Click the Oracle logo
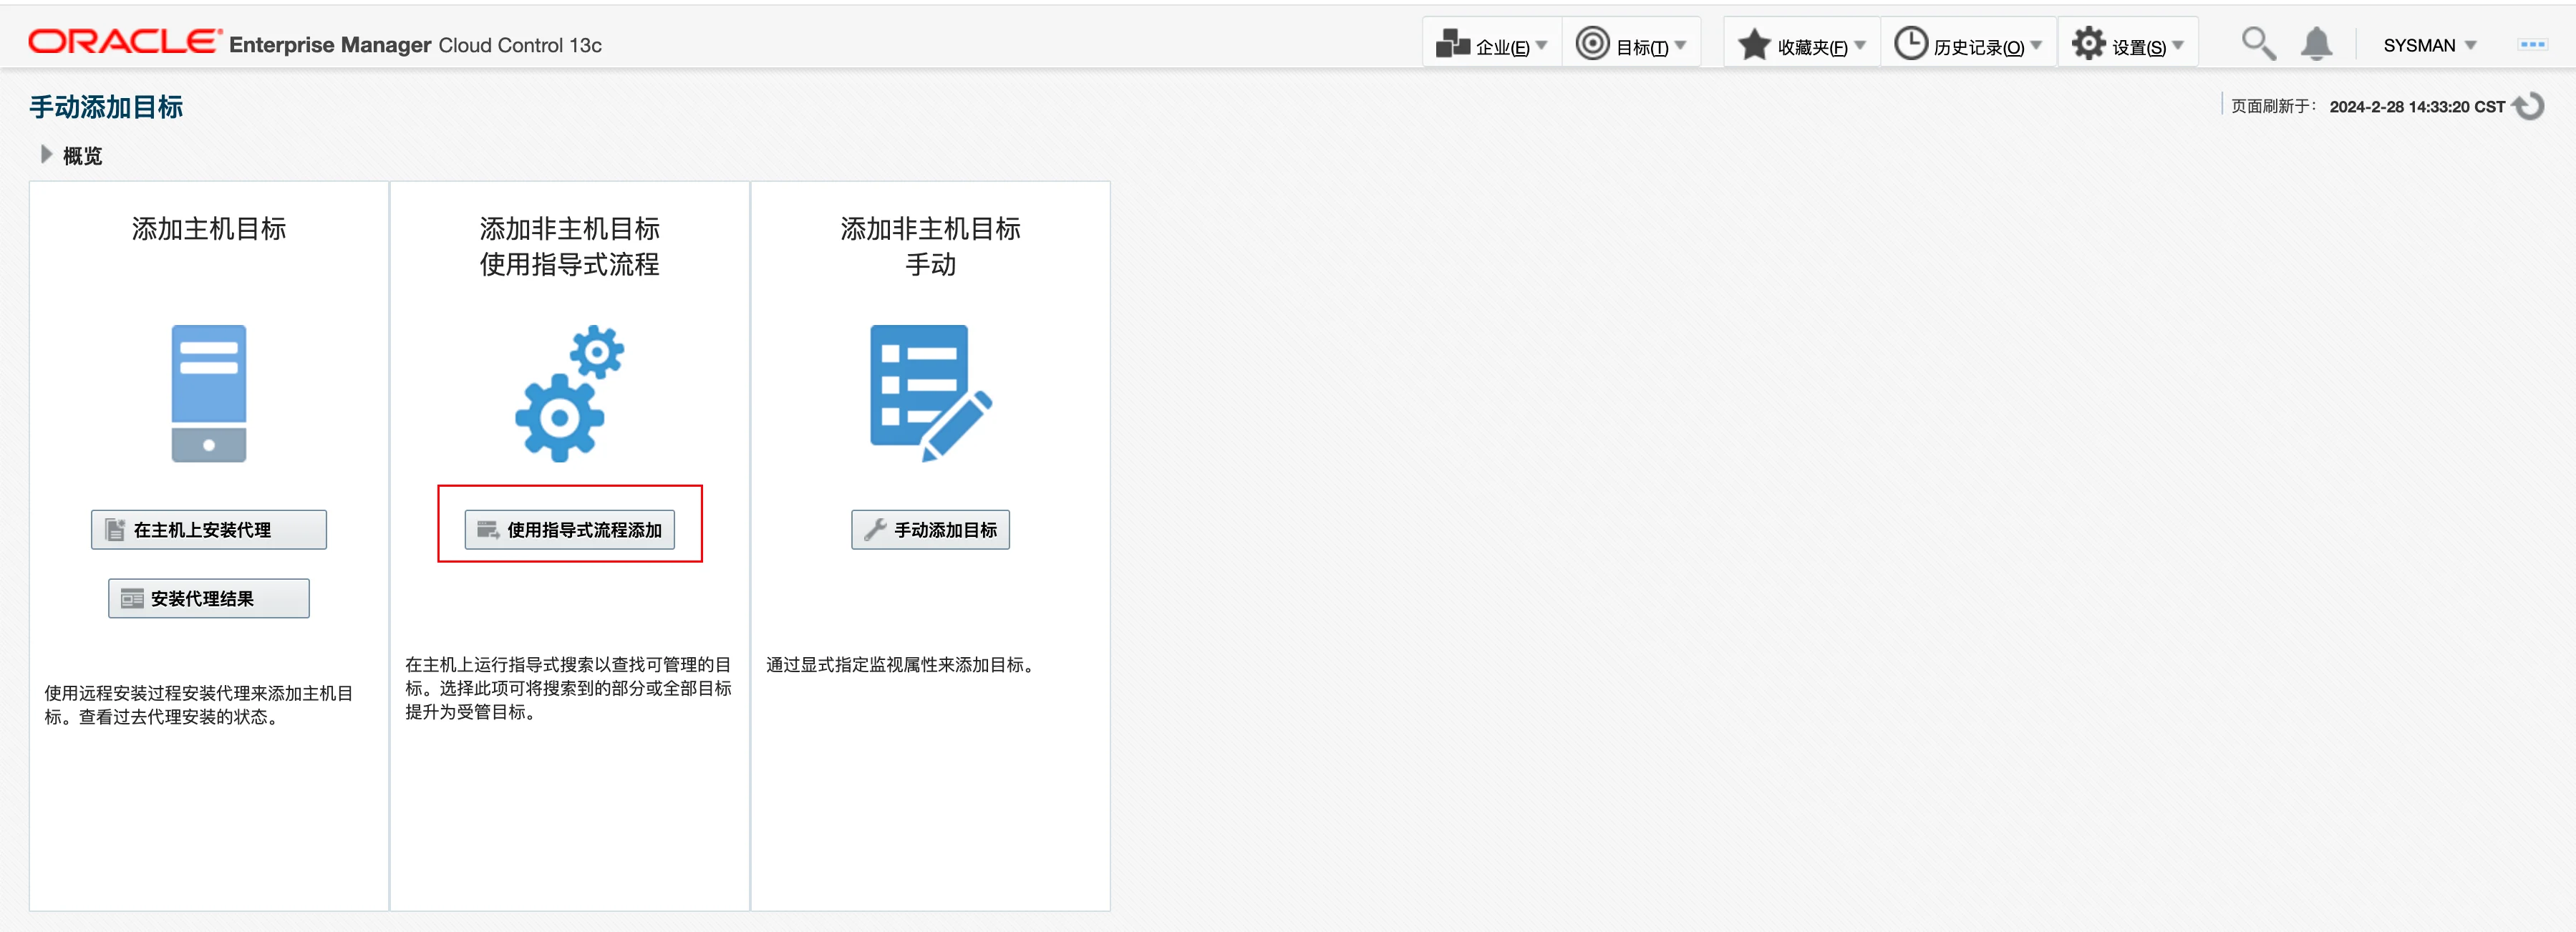 (x=124, y=42)
